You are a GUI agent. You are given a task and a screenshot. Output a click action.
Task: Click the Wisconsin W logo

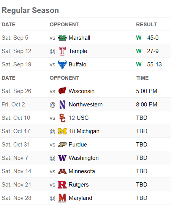[x=62, y=91]
